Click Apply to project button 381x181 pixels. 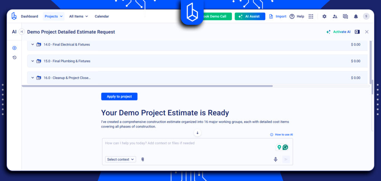119,96
